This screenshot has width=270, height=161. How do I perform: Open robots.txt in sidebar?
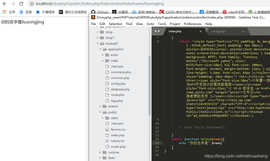tap(117, 141)
